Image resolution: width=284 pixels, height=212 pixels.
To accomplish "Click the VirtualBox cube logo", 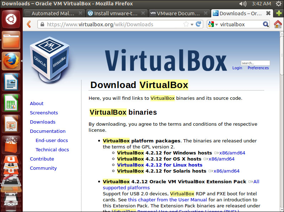I will coord(50,60).
